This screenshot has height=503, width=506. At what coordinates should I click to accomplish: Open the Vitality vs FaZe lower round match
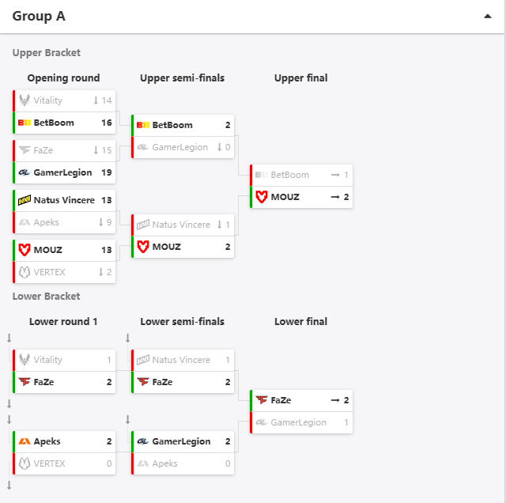(64, 371)
